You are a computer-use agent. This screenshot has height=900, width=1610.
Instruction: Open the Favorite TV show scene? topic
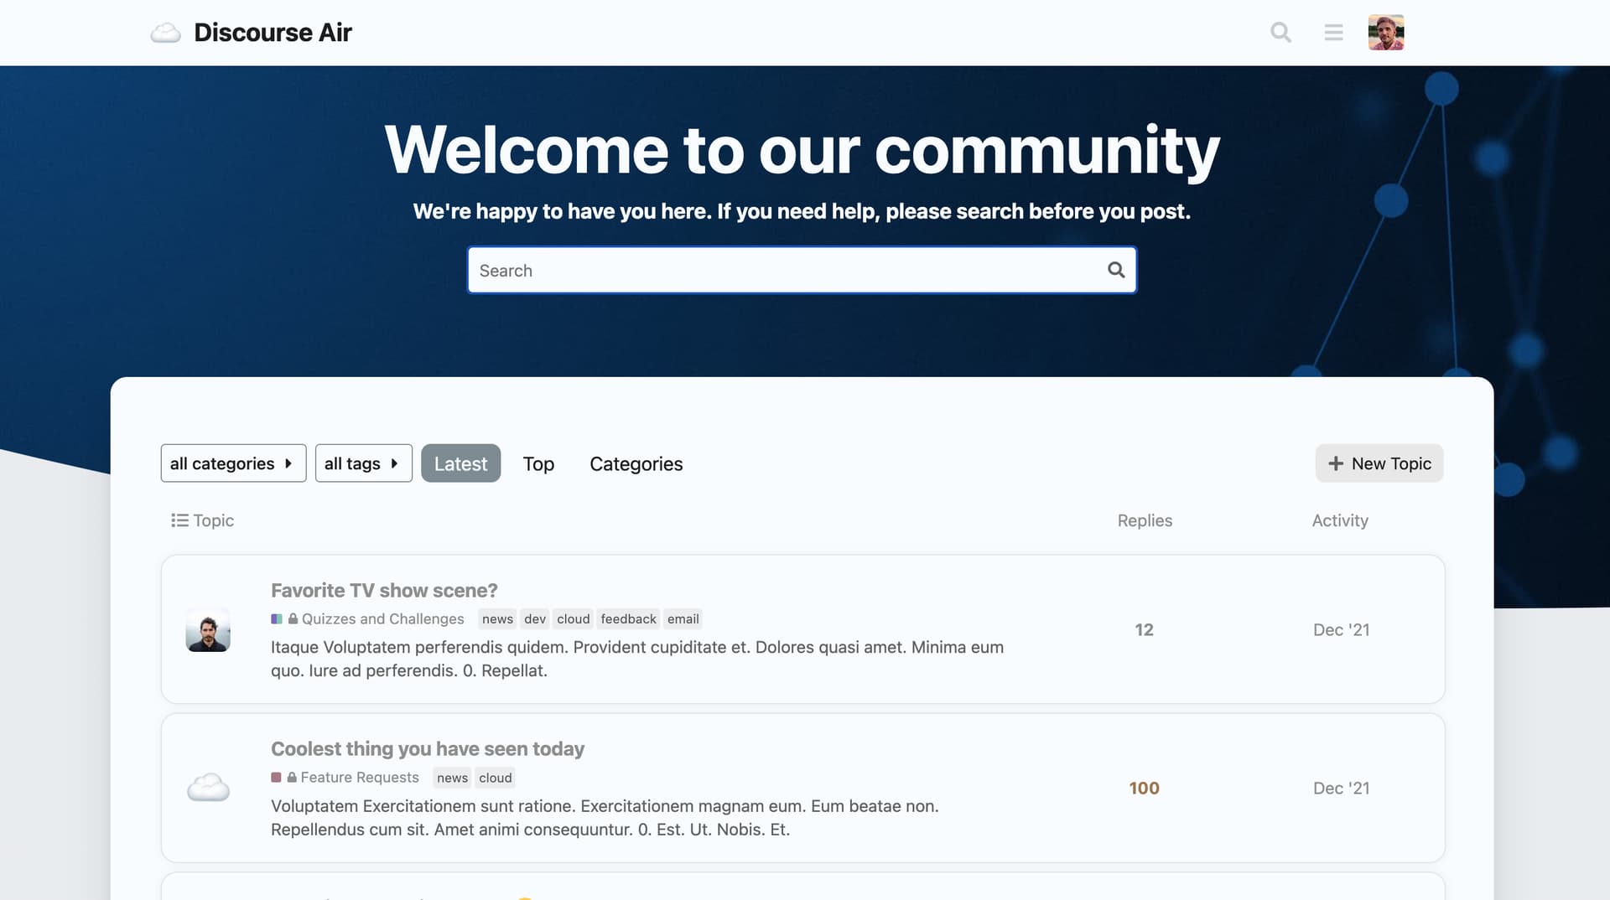384,590
